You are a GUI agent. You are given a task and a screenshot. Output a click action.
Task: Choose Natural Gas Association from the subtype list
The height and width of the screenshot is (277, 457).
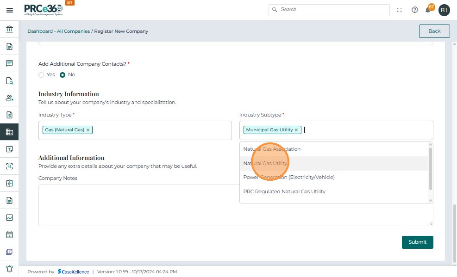[272, 149]
